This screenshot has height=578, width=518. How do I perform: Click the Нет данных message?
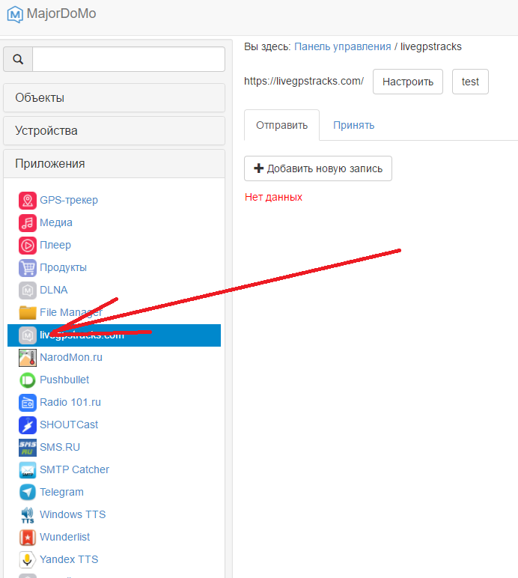[x=273, y=197]
